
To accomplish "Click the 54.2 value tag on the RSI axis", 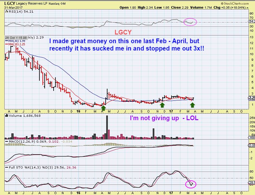I will click(252, 22).
